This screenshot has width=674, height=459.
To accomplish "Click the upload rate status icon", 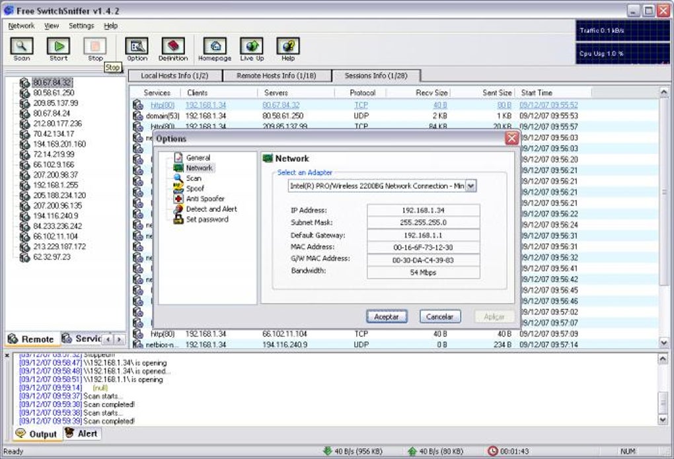I will [412, 451].
